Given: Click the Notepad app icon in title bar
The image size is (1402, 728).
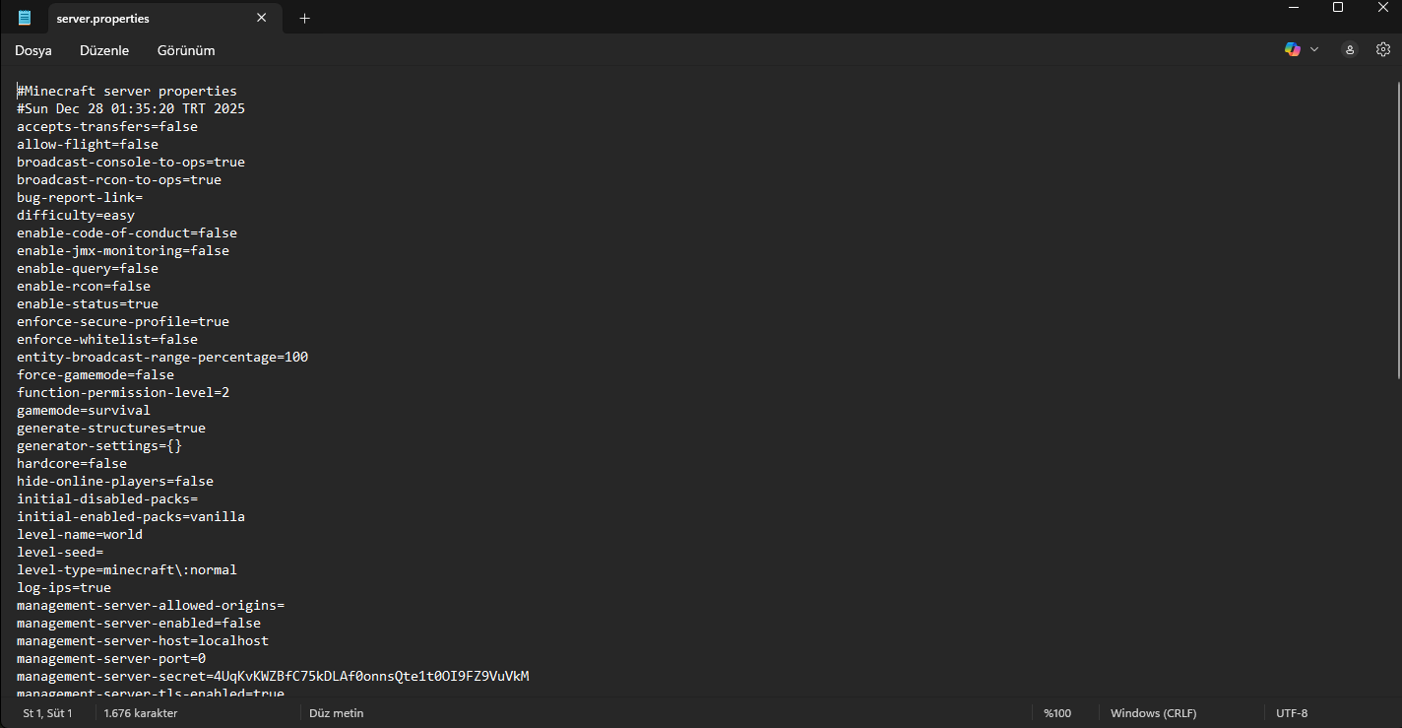Looking at the screenshot, I should point(25,18).
